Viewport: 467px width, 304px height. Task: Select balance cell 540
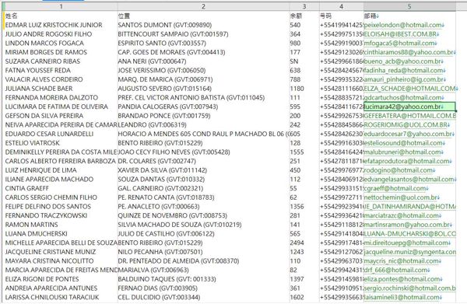point(295,25)
